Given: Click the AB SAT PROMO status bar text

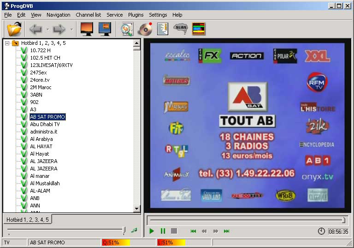Looking at the screenshot, I should (47, 242).
